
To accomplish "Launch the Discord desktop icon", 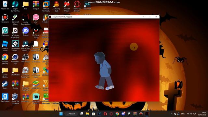I will (26, 32).
